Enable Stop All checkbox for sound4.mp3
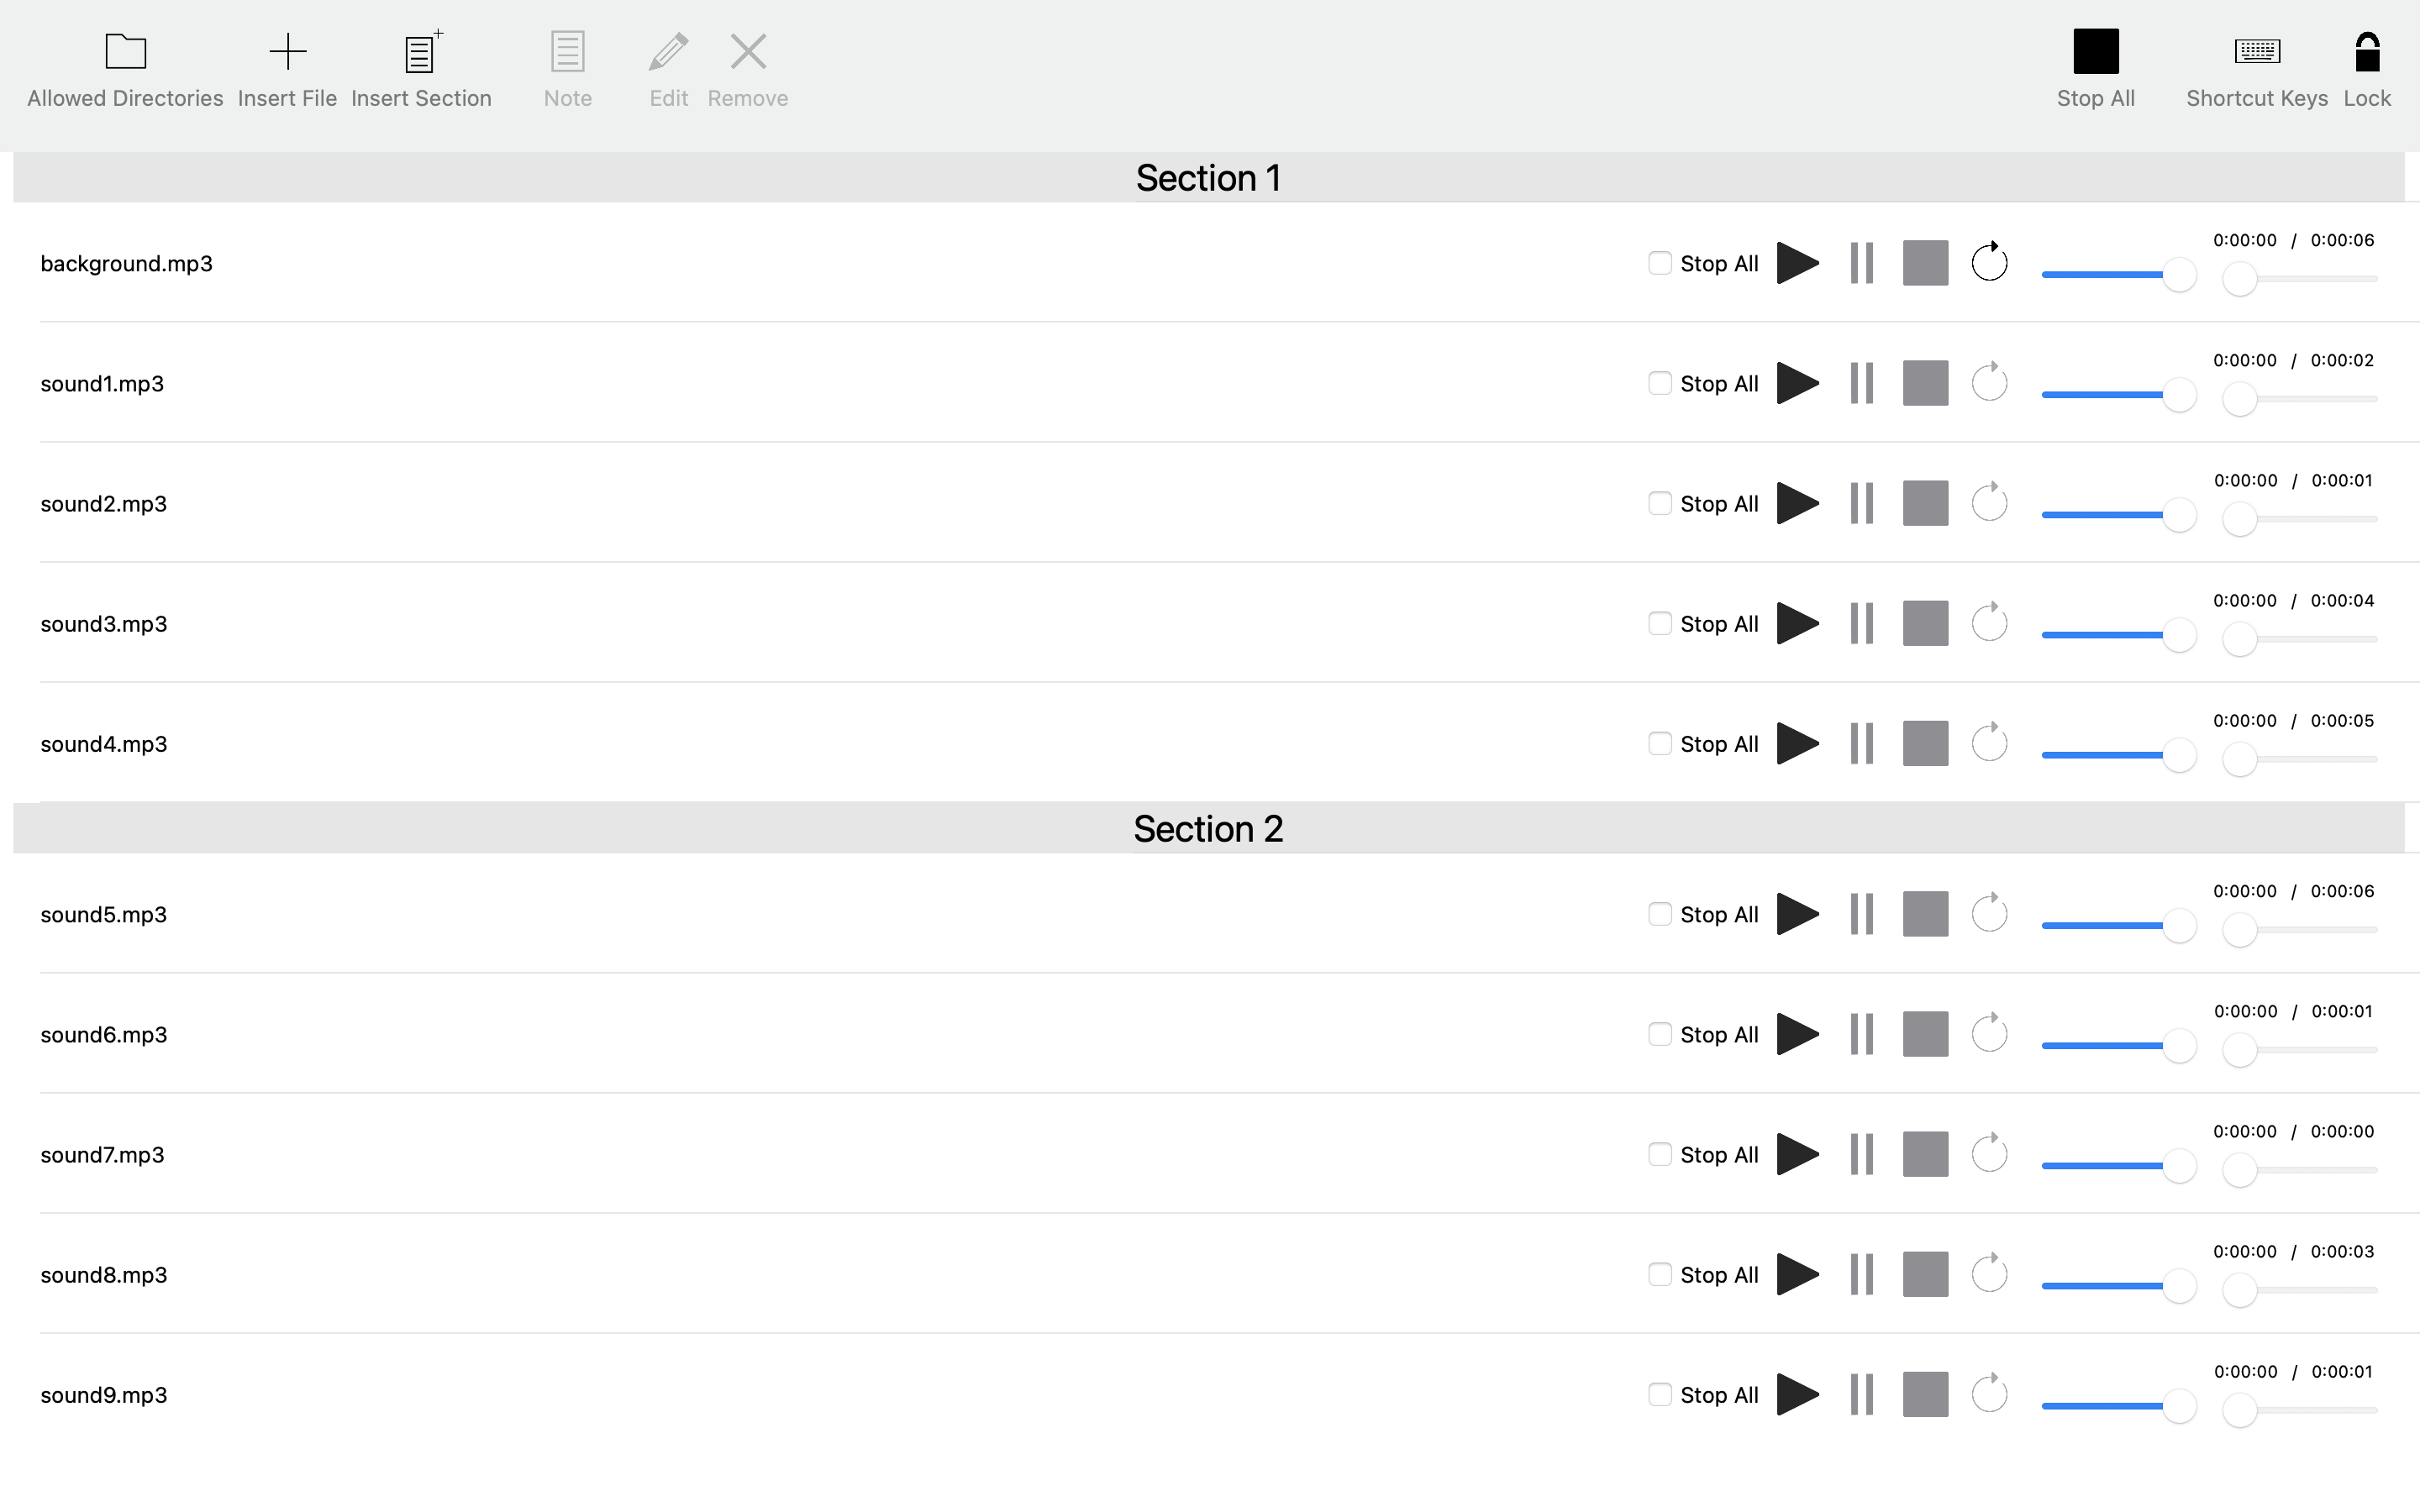This screenshot has height=1512, width=2420. 1659,743
